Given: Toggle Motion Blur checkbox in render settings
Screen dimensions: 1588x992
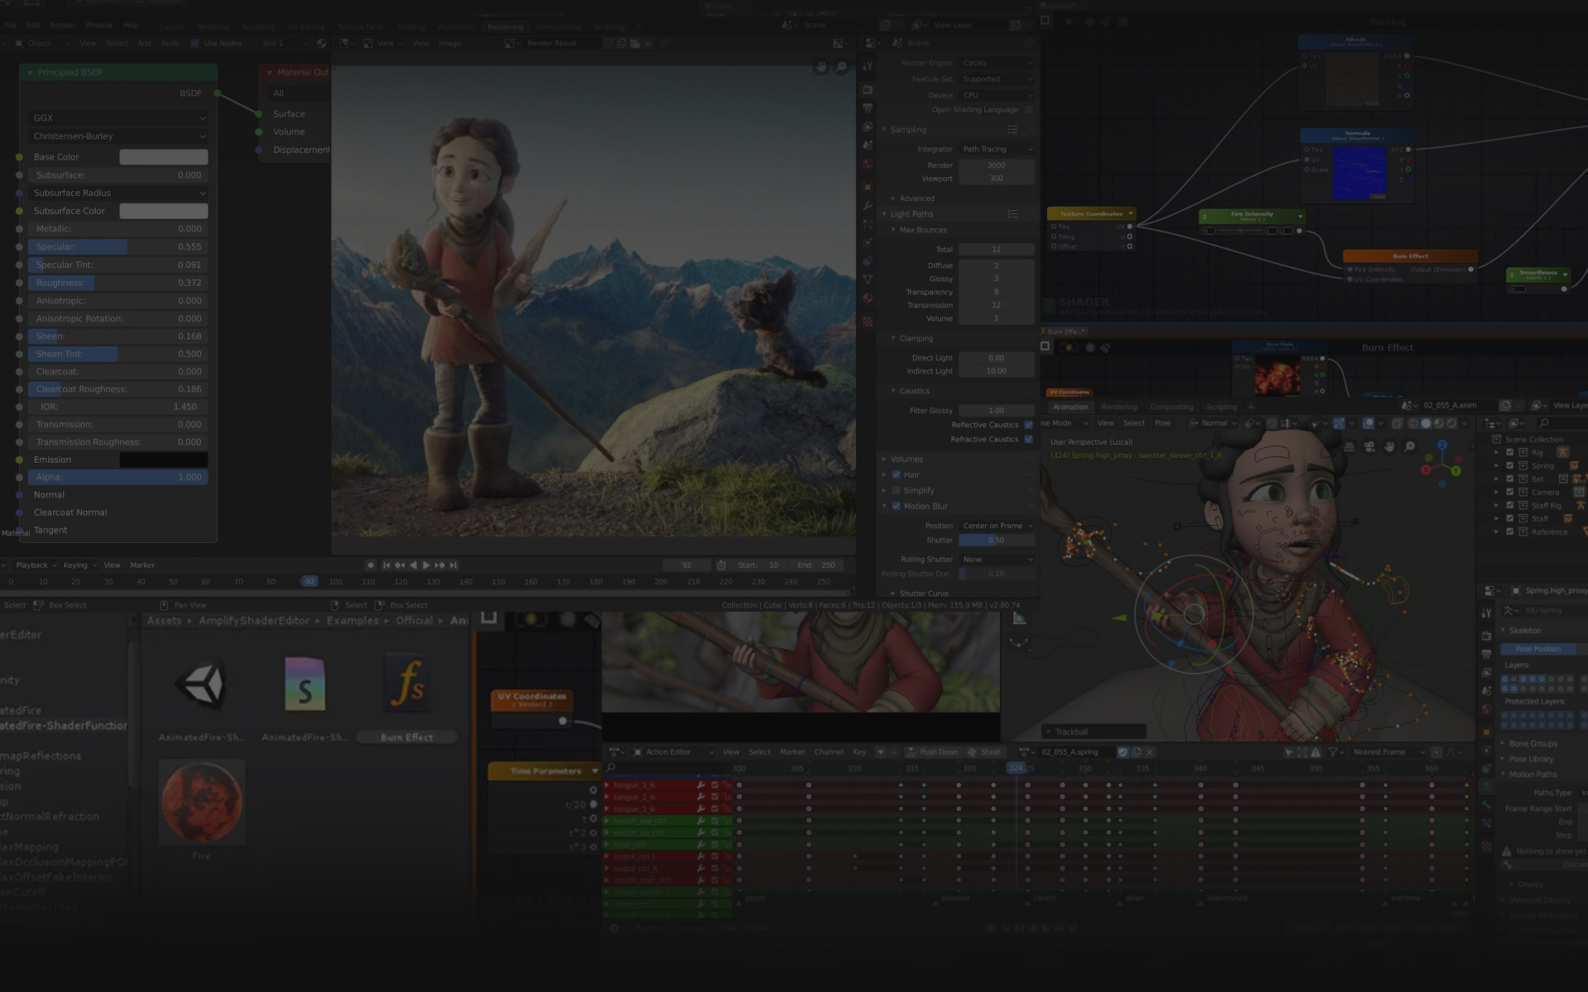Looking at the screenshot, I should [x=897, y=505].
